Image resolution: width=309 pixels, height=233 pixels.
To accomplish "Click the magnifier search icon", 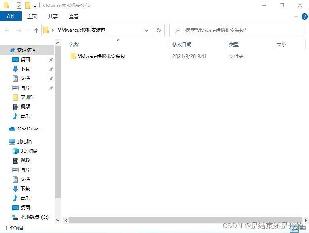I will [178, 30].
